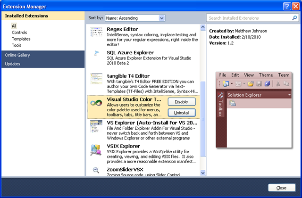302x198 pixels.
Task: Click the Extension Manager window close X
Action: pos(295,6)
